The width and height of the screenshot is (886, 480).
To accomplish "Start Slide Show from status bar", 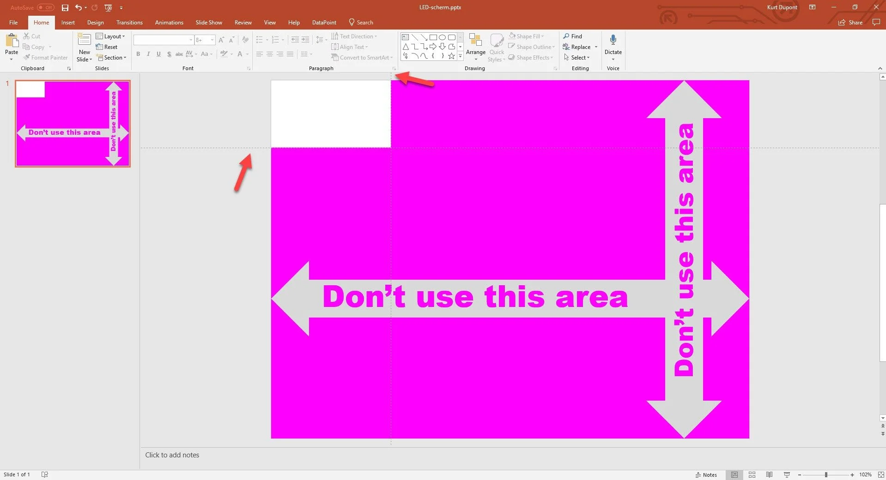I will [x=787, y=474].
